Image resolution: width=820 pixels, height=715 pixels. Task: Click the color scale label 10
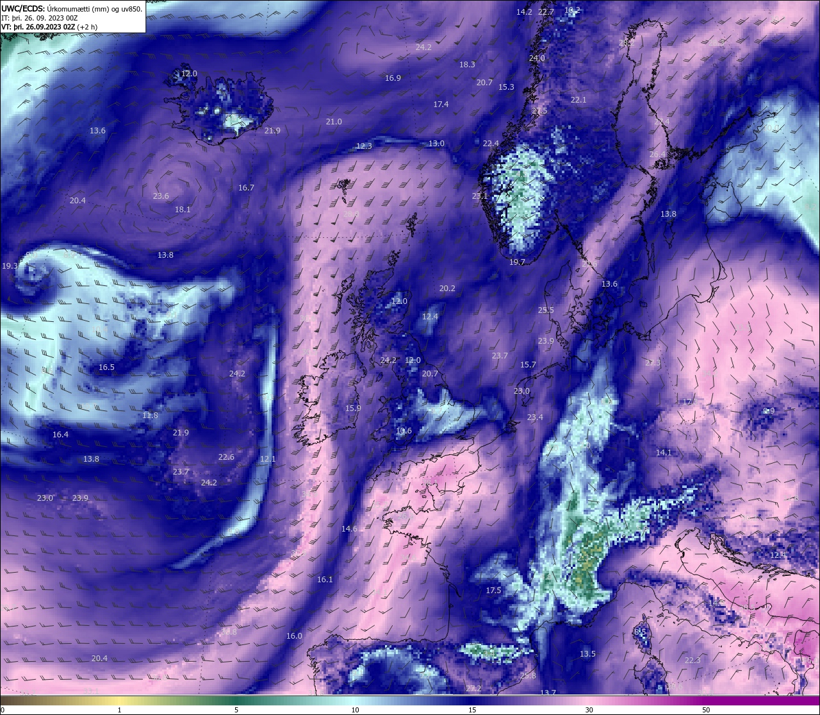355,710
